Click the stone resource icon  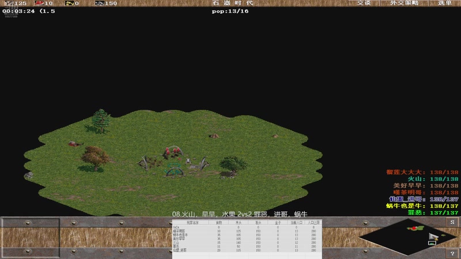tap(99, 3)
